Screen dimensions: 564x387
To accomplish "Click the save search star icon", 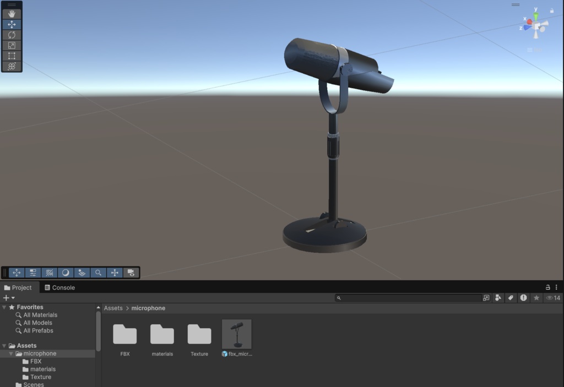I will click(x=536, y=298).
